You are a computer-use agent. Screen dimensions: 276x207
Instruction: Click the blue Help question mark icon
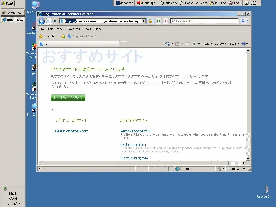tap(244, 44)
